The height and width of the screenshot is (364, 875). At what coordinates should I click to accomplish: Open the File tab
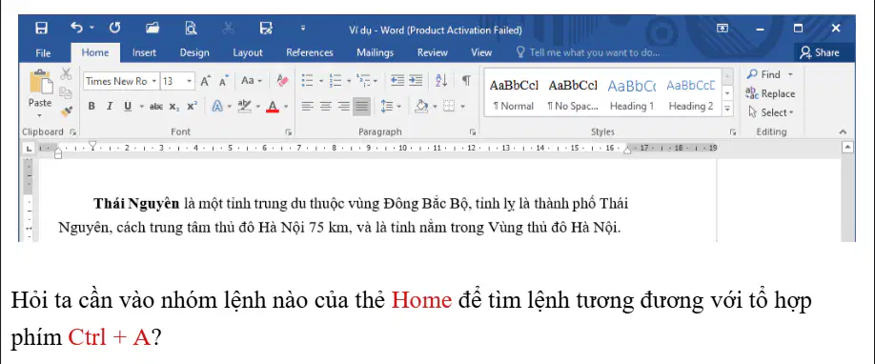tap(43, 52)
